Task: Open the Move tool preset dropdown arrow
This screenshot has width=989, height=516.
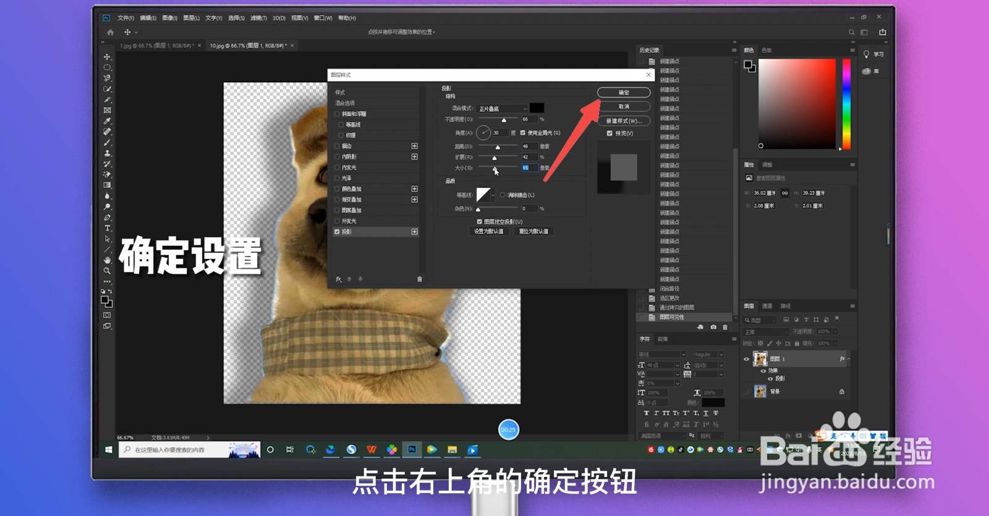Action: (x=136, y=32)
